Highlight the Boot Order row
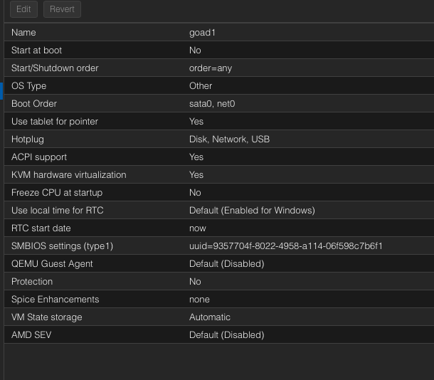434x380 pixels. [x=213, y=104]
